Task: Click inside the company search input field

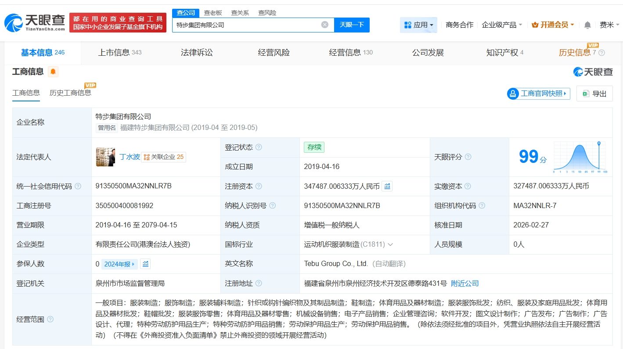Action: 246,25
